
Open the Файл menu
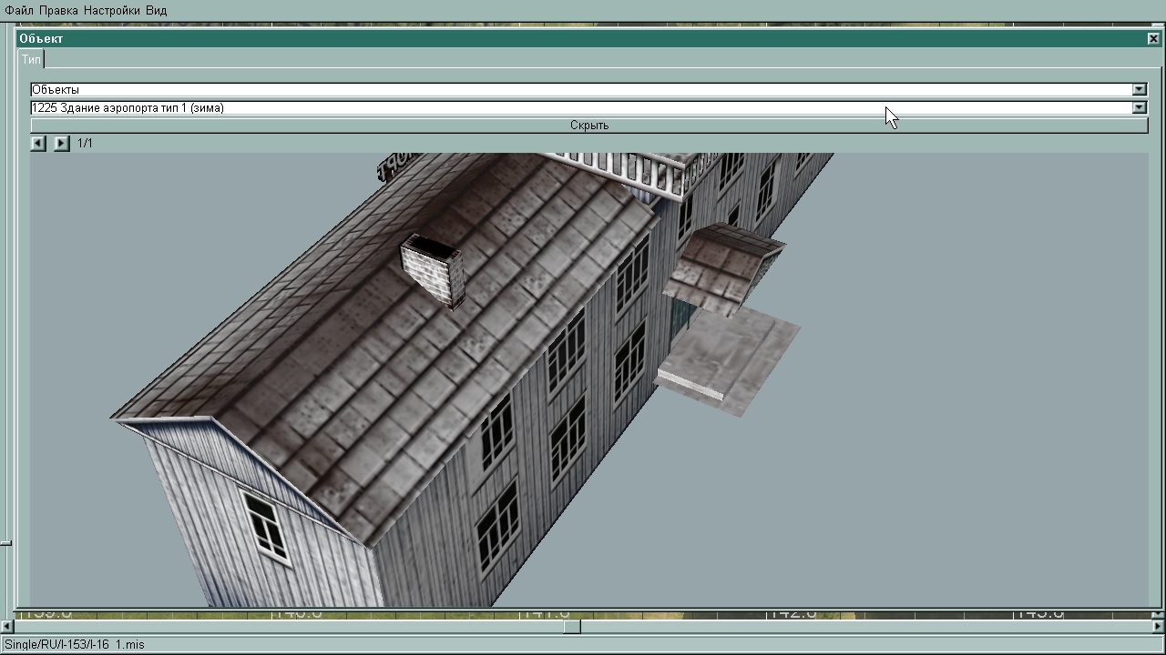click(x=19, y=10)
